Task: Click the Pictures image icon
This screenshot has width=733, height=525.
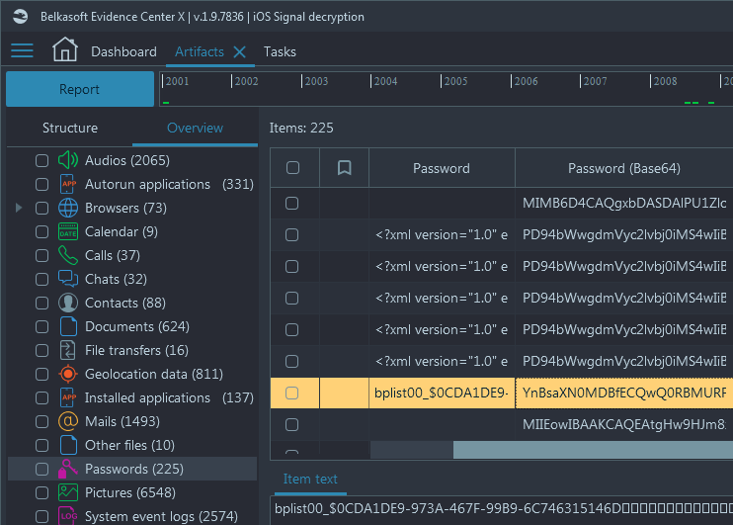Action: point(68,492)
